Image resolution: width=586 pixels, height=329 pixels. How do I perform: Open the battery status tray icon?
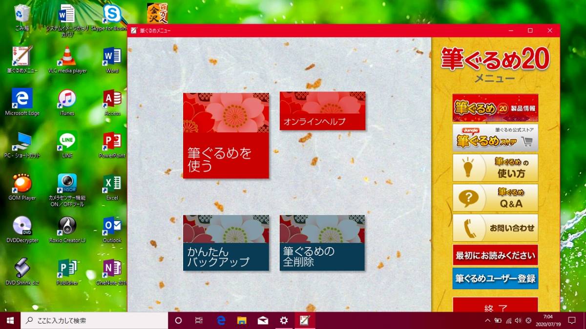coord(498,321)
